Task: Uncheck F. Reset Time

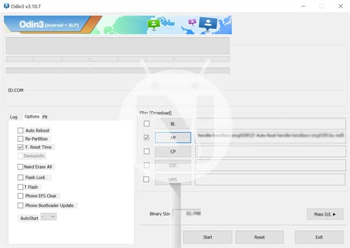Action: 20,147
